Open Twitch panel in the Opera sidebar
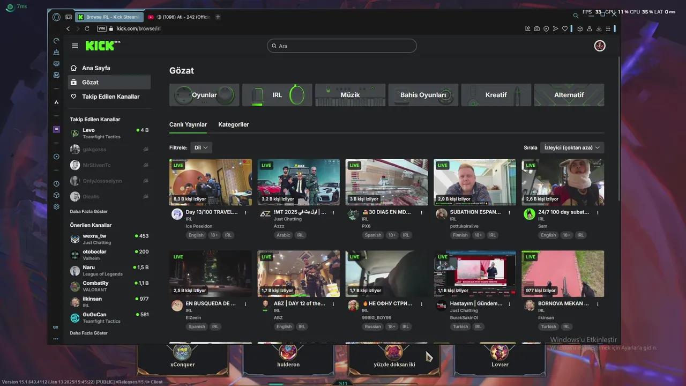The width and height of the screenshot is (686, 386). tap(56, 129)
